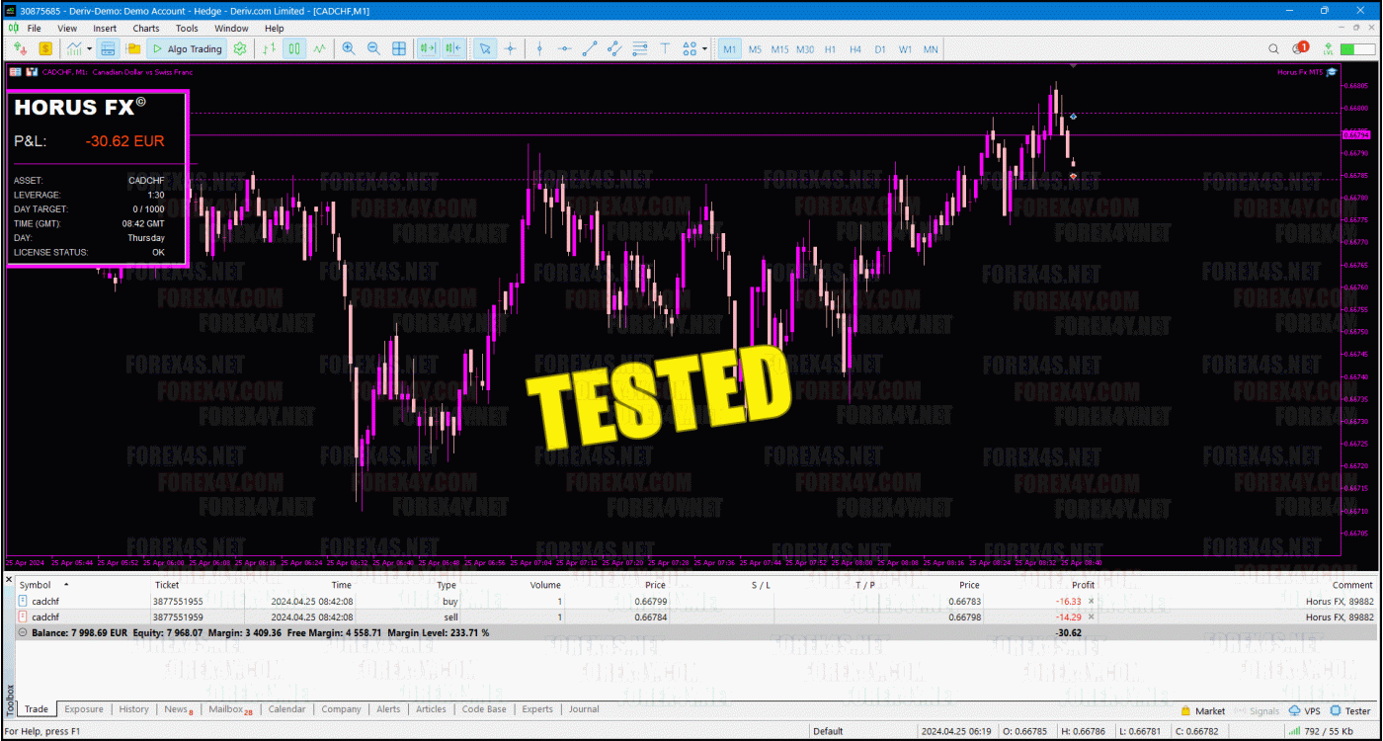The image size is (1383, 741).
Task: Switch chart to candlestick display mode
Action: click(x=294, y=48)
